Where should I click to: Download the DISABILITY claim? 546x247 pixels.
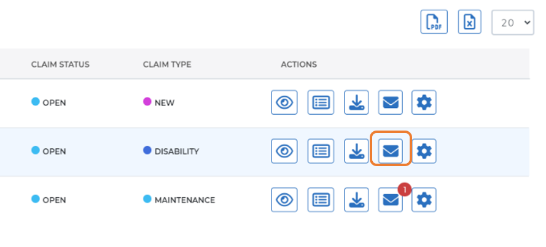[x=356, y=151]
